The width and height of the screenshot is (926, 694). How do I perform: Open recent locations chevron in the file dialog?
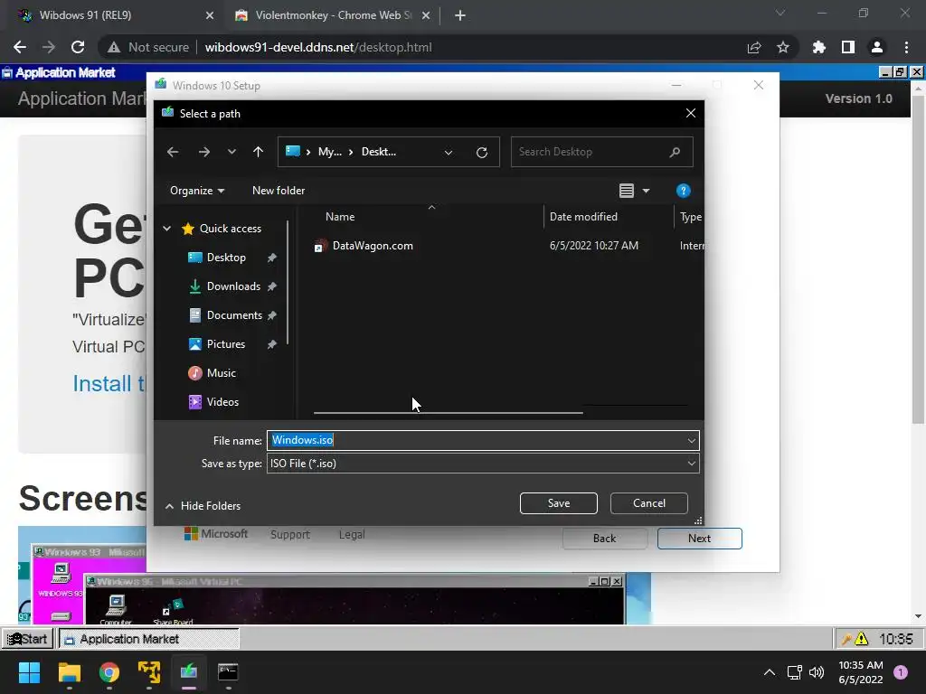click(231, 152)
